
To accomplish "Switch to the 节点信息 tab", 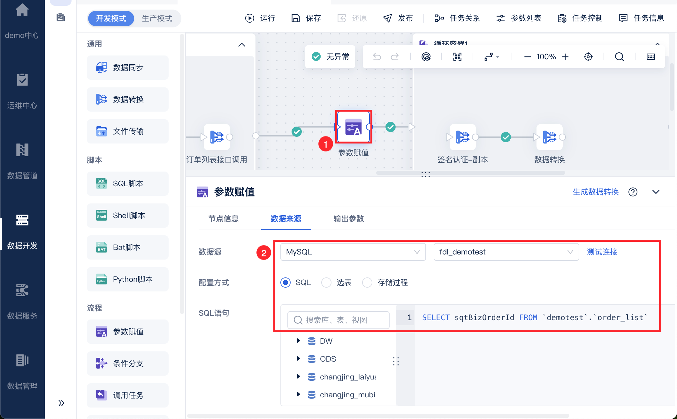I will [x=224, y=219].
